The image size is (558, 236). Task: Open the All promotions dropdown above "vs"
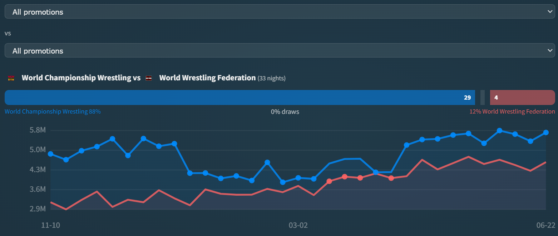point(280,12)
